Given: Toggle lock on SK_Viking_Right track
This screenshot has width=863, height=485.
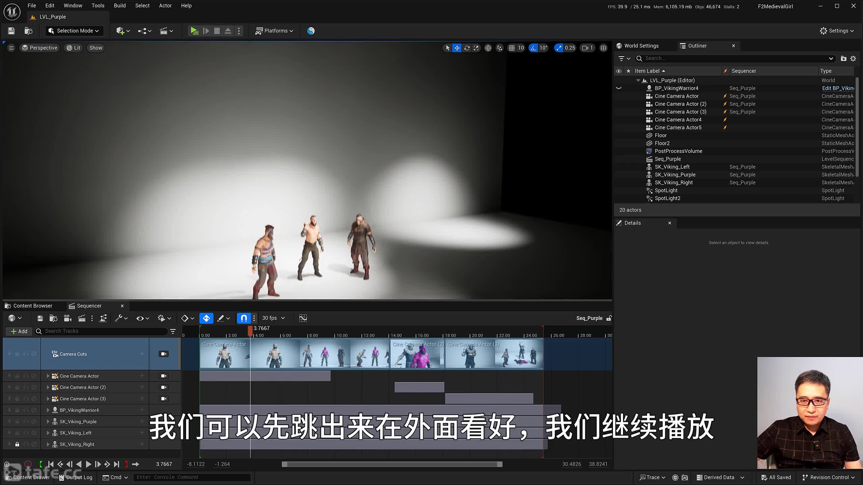Looking at the screenshot, I should point(17,444).
